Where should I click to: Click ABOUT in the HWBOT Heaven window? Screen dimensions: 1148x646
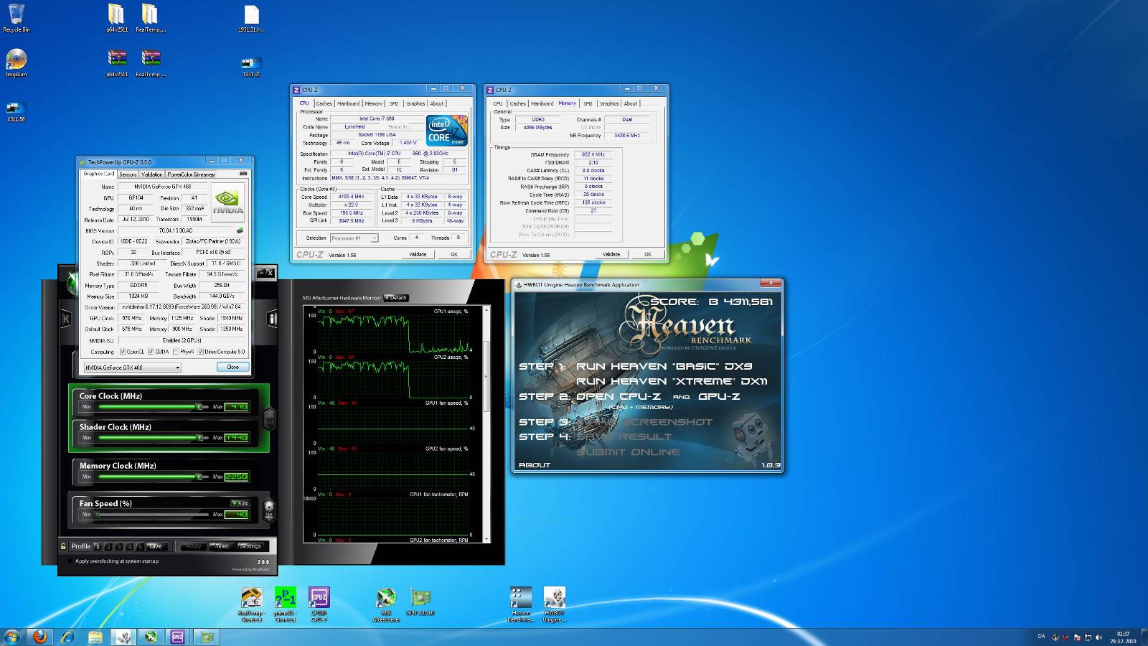click(535, 465)
